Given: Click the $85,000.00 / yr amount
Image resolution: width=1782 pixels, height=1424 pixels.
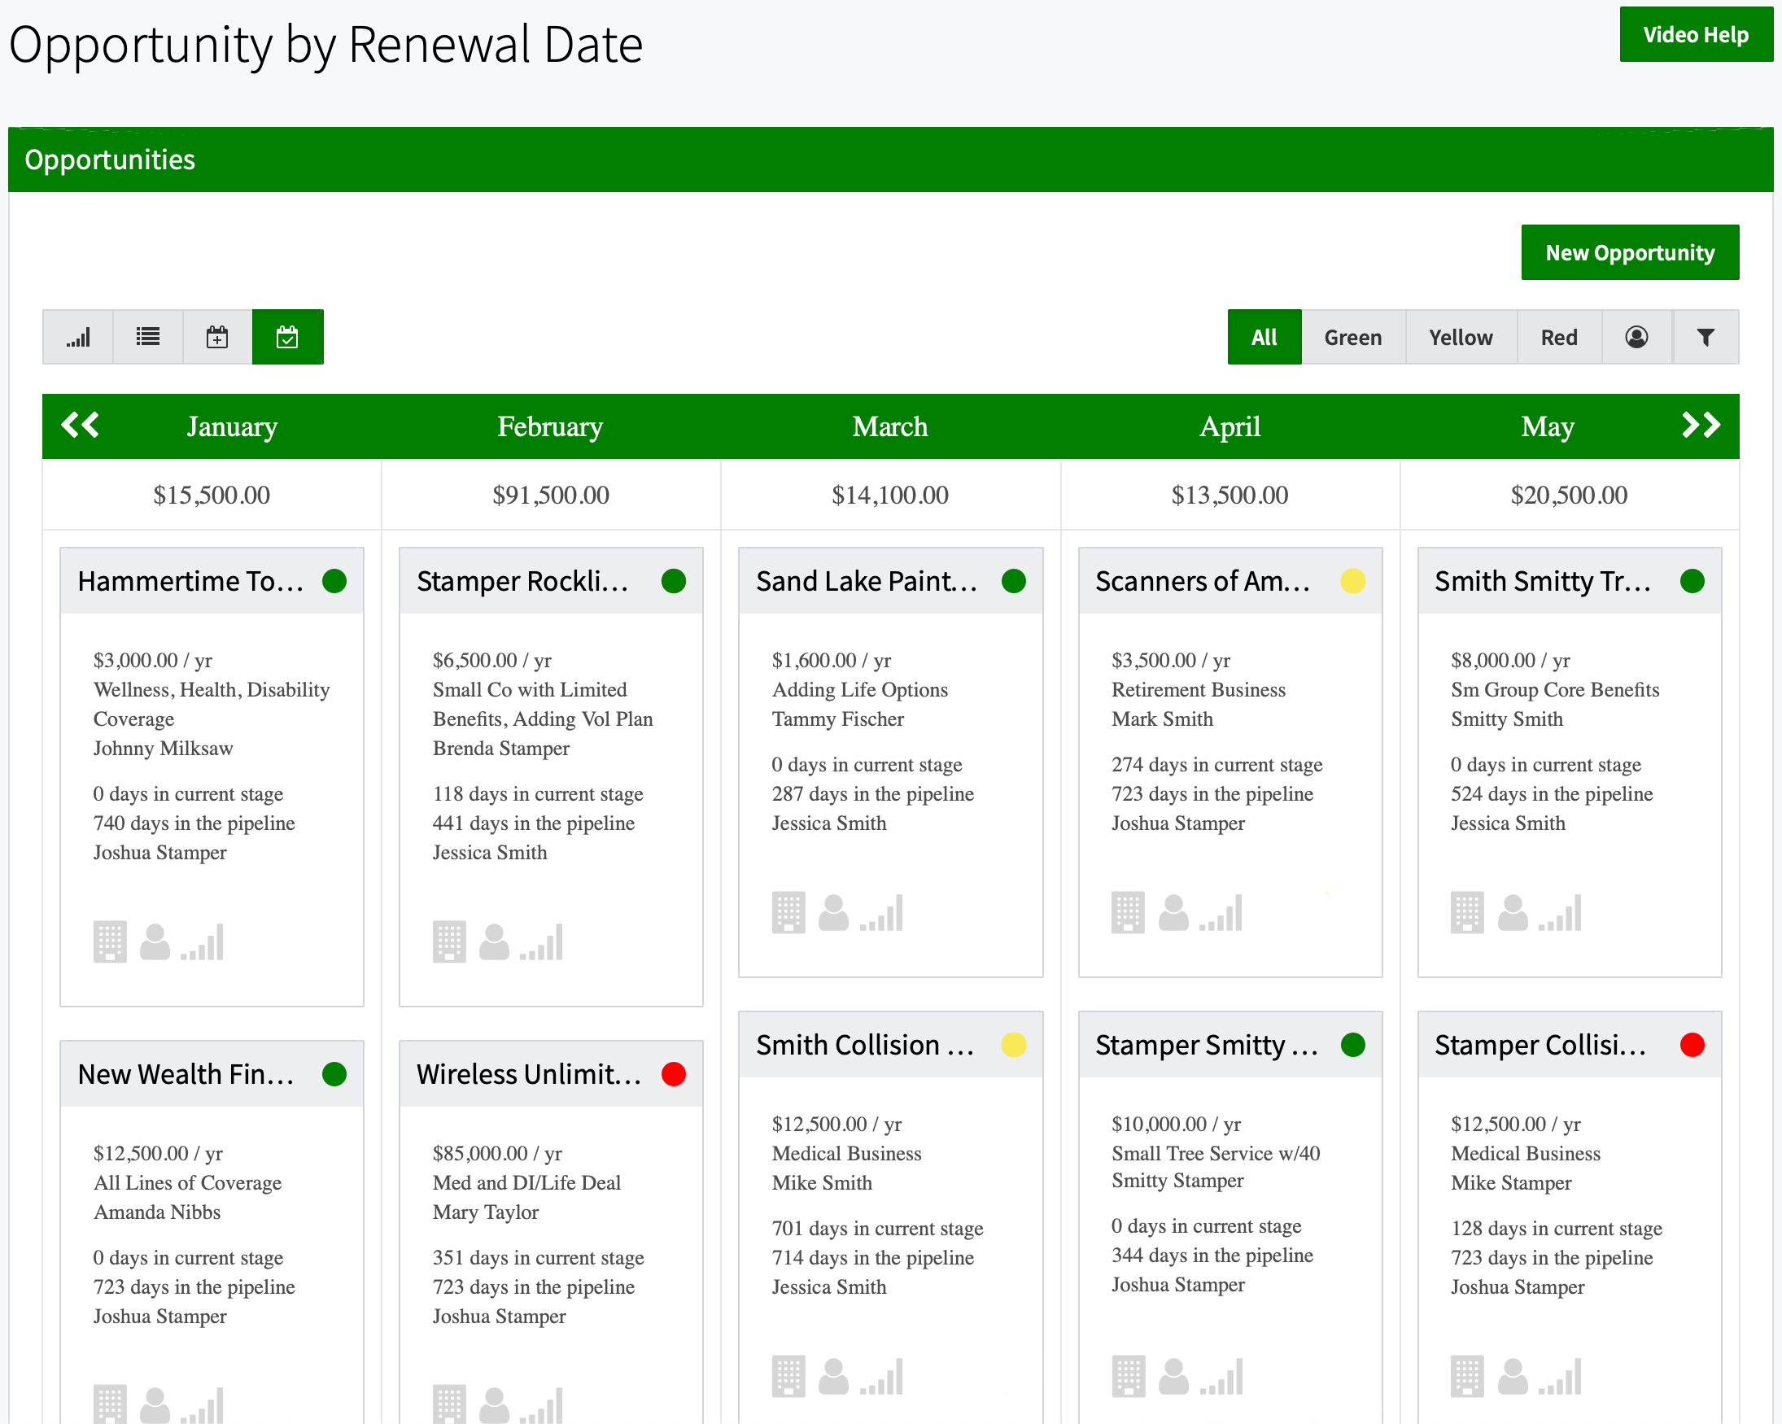Looking at the screenshot, I should [x=497, y=1154].
